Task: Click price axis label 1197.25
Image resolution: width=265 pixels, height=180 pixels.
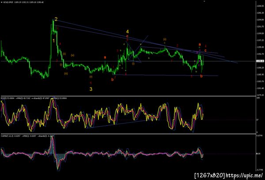Action: [261, 40]
